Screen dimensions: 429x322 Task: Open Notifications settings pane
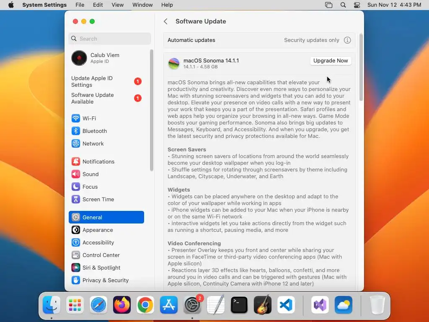(106, 161)
